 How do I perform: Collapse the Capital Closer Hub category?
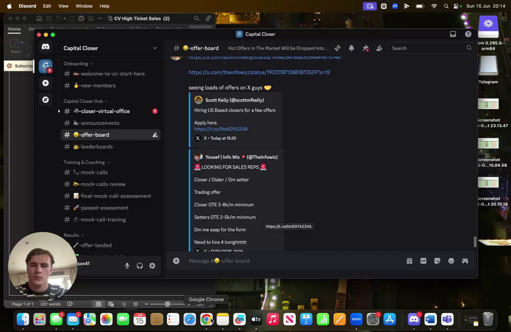[85, 101]
